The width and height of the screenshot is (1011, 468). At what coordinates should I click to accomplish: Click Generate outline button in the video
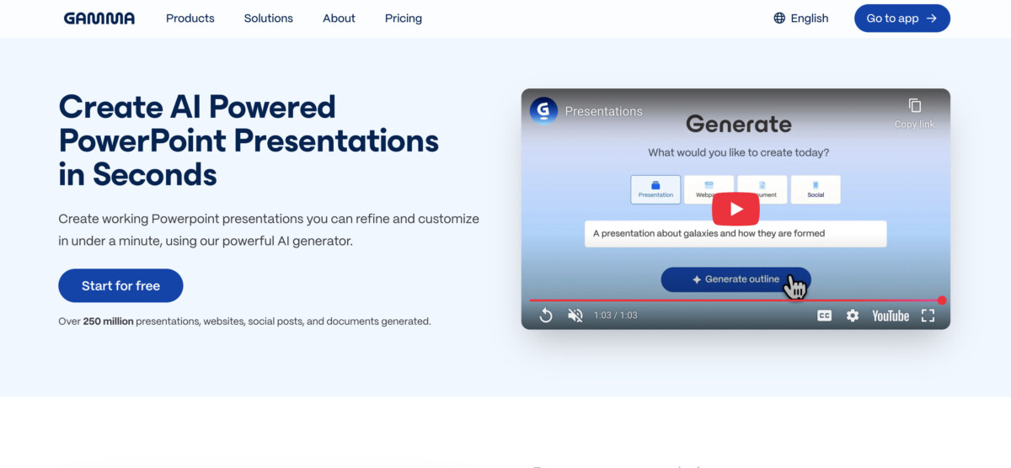[x=736, y=279]
